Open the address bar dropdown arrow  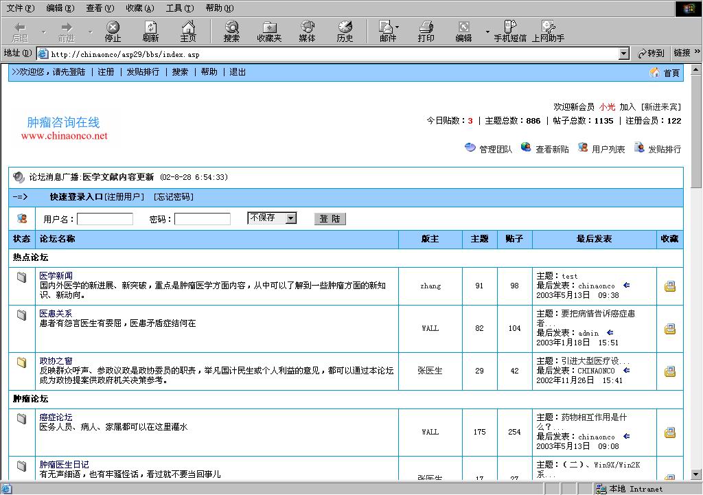coord(623,54)
